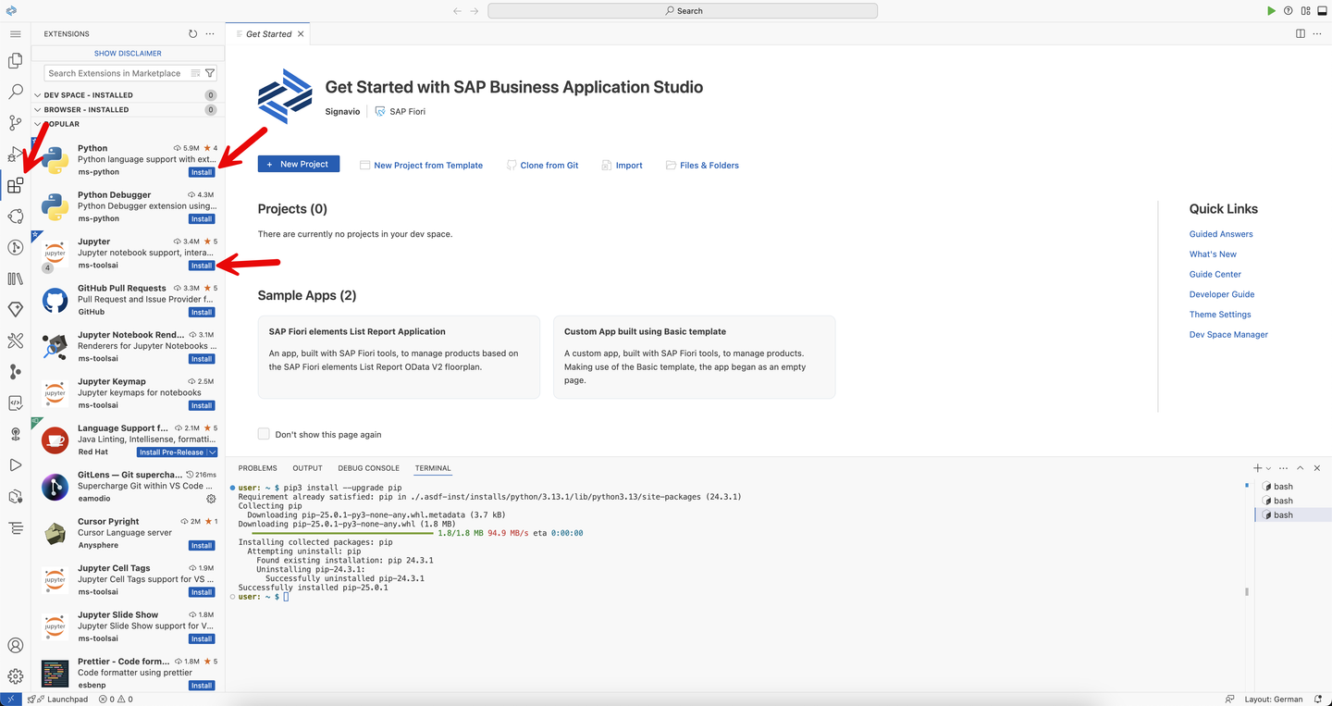
Task: Click Show Disclaimer
Action: pos(128,54)
